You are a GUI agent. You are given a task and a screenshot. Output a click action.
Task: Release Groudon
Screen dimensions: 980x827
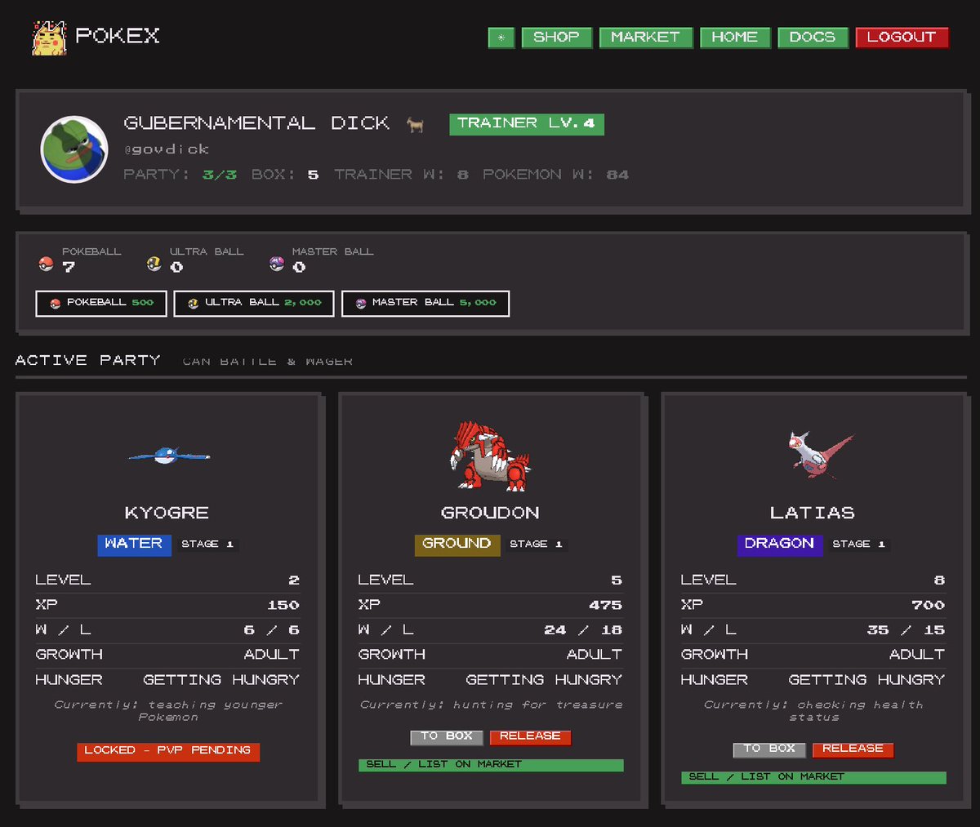coord(530,737)
